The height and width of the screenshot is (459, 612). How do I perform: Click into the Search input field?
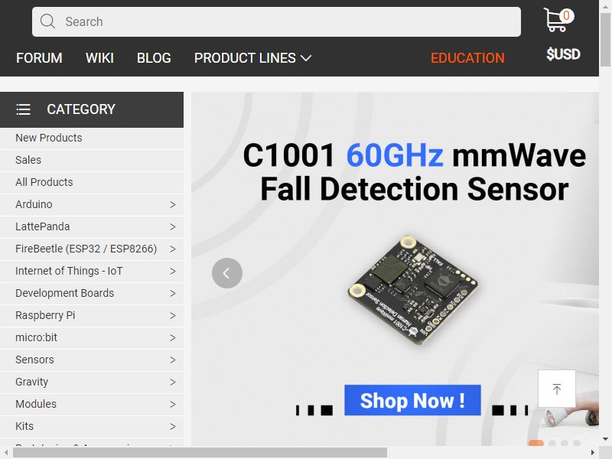(276, 22)
